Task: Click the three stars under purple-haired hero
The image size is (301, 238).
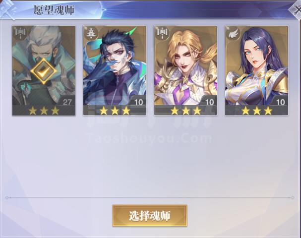Action: [257, 111]
